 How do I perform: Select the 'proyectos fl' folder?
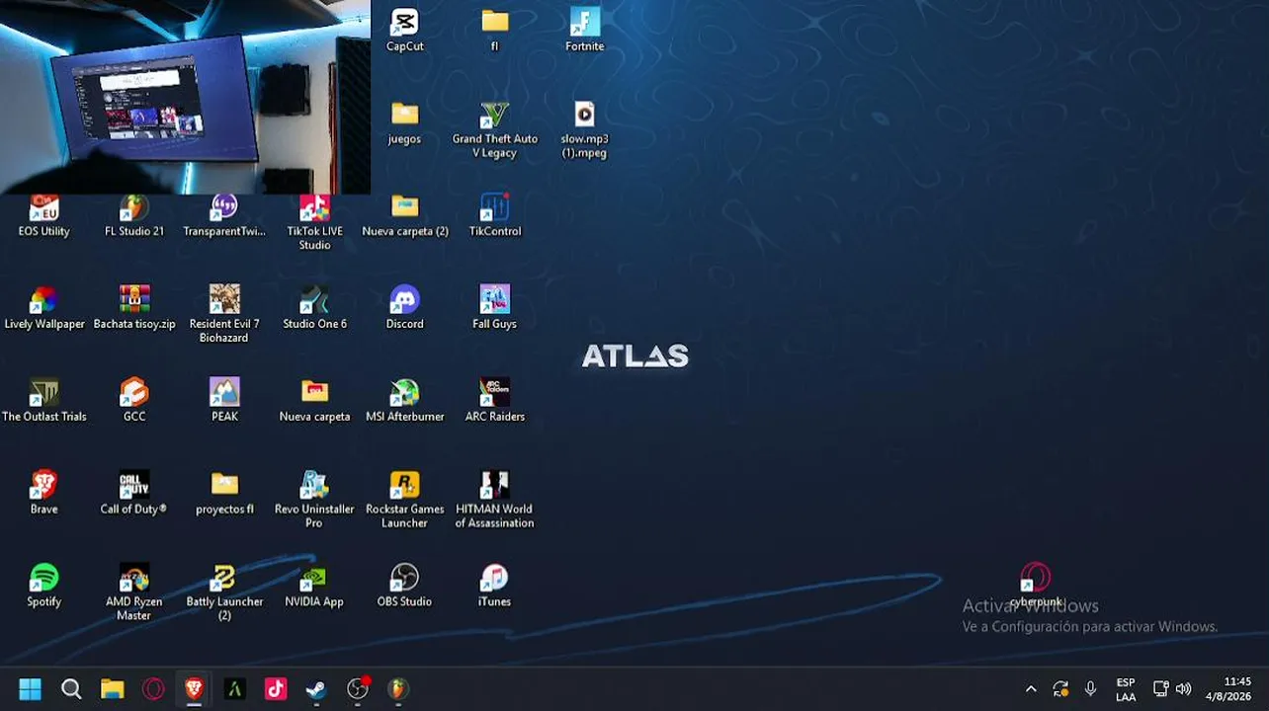click(x=224, y=494)
